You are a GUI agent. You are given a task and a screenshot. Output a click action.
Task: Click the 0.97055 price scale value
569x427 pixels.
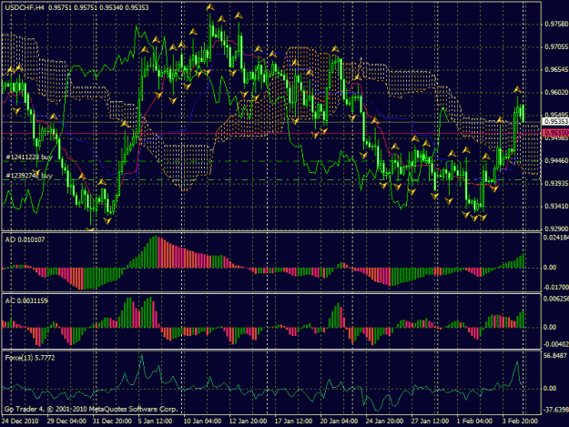tap(556, 46)
